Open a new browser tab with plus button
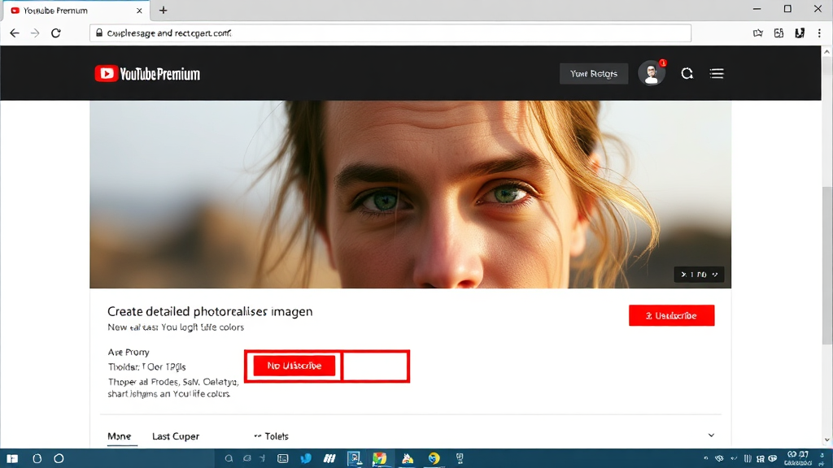 pos(164,11)
